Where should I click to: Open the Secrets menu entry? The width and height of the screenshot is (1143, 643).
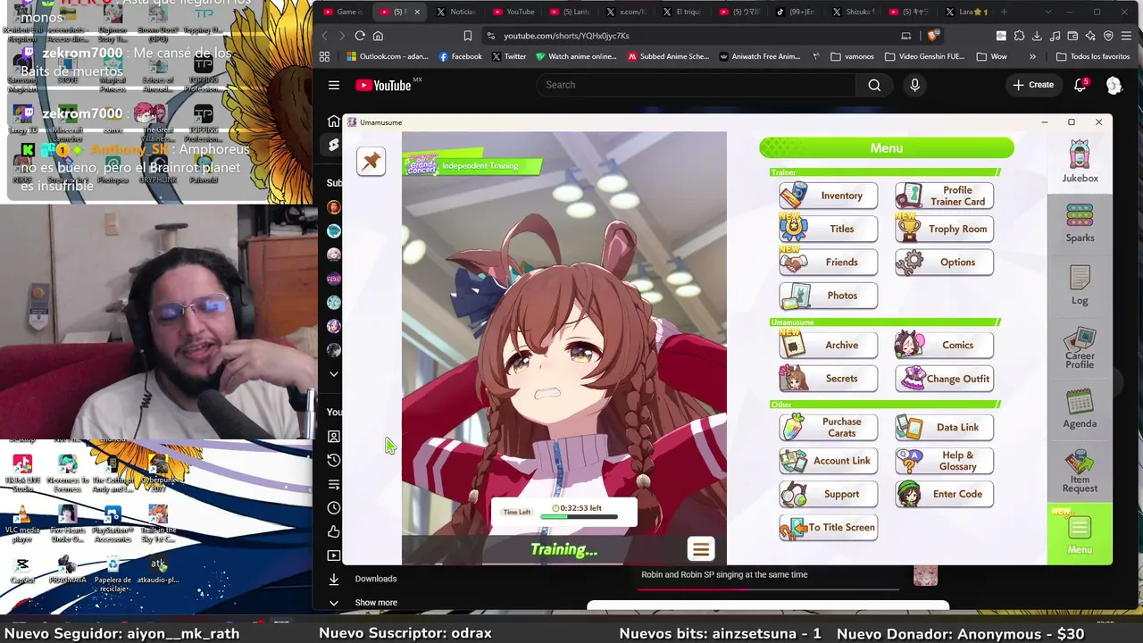click(x=829, y=379)
